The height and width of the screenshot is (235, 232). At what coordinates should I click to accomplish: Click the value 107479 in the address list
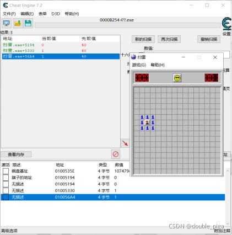click(122, 171)
